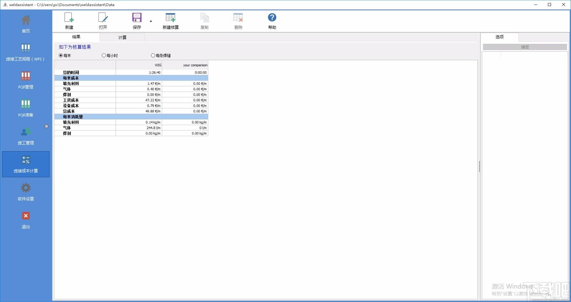This screenshot has width=571, height=302.
Task: Select the 每米 radio button
Action: coord(61,56)
